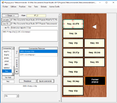Click the freq: 50p button

point(73,72)
